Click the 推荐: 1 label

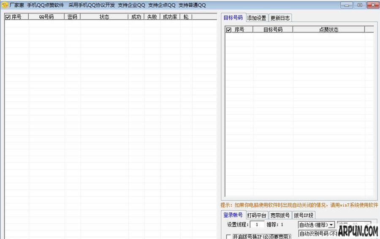[275, 225]
